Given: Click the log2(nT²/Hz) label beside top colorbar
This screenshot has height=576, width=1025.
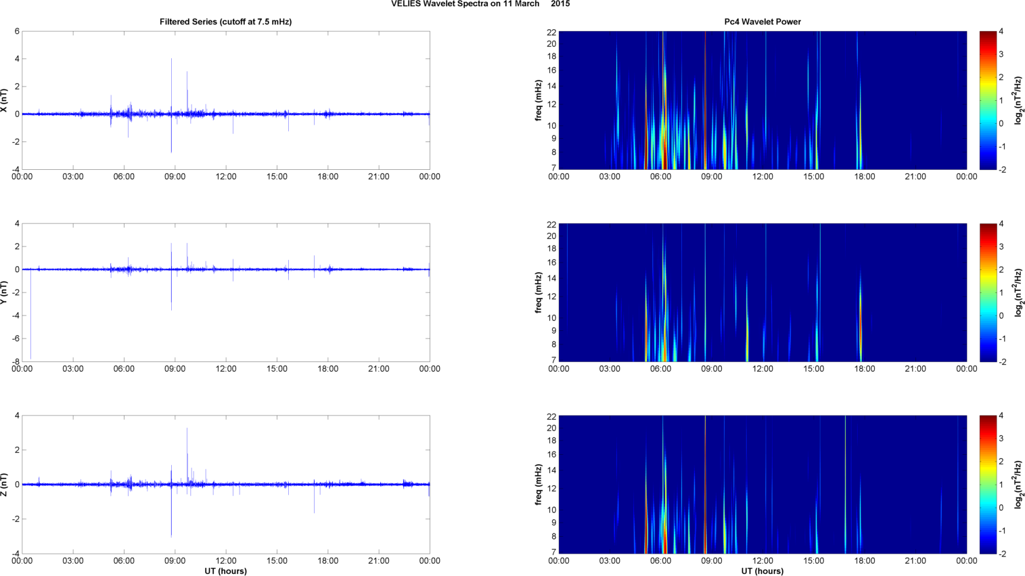Looking at the screenshot, I should coord(1018,100).
